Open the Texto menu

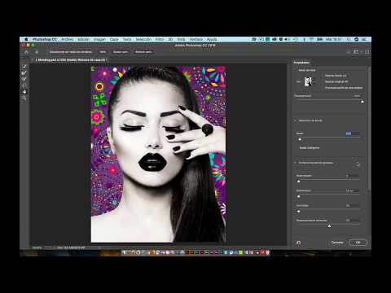127,39
